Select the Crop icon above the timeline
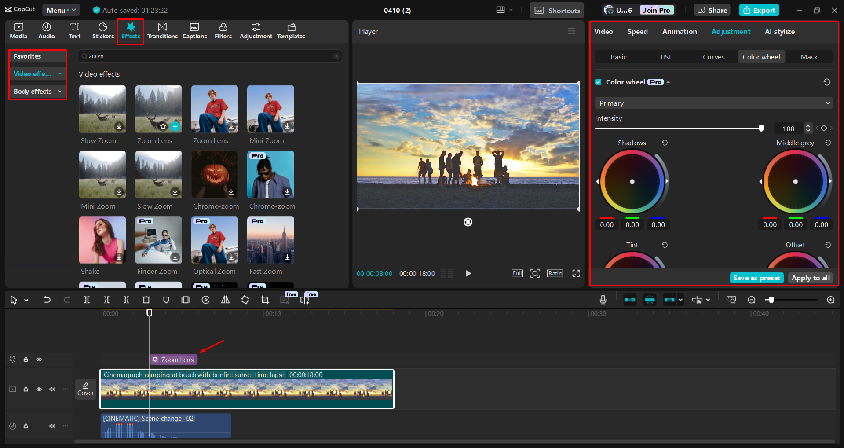The image size is (844, 448). pos(265,300)
